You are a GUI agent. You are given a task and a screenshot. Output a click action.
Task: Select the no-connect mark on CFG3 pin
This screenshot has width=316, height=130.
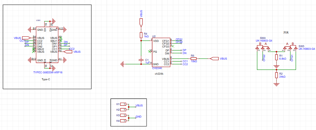(x=173, y=46)
